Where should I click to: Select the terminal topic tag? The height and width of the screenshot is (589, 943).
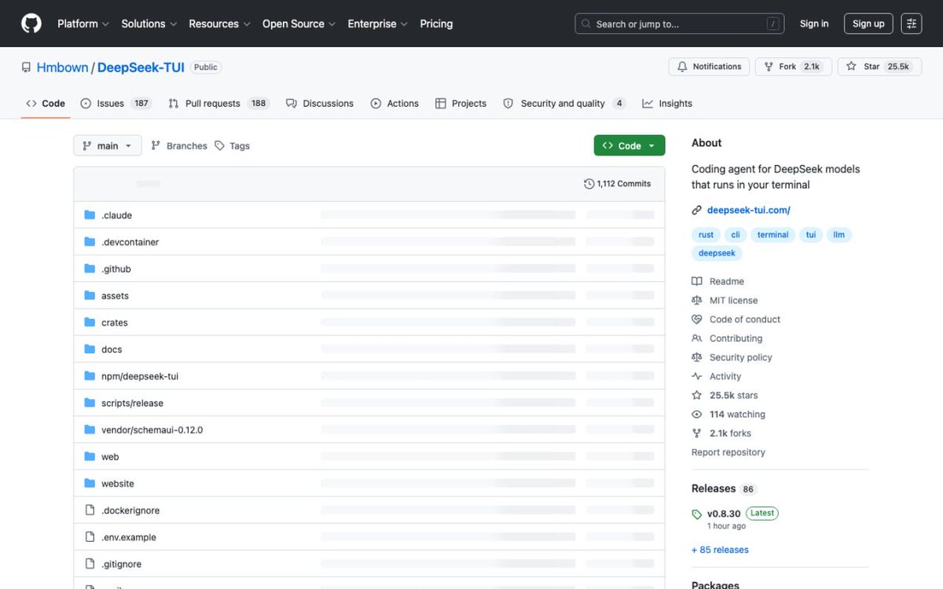tap(772, 235)
